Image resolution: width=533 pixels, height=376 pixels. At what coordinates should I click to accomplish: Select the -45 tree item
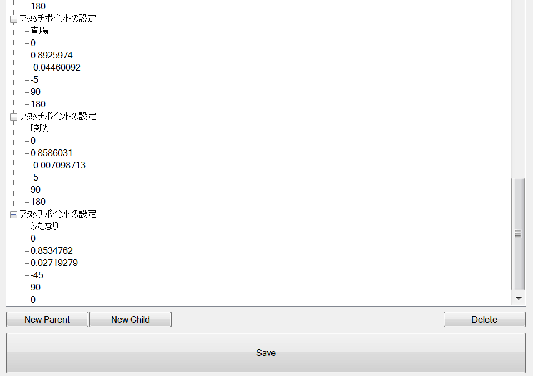coord(37,275)
